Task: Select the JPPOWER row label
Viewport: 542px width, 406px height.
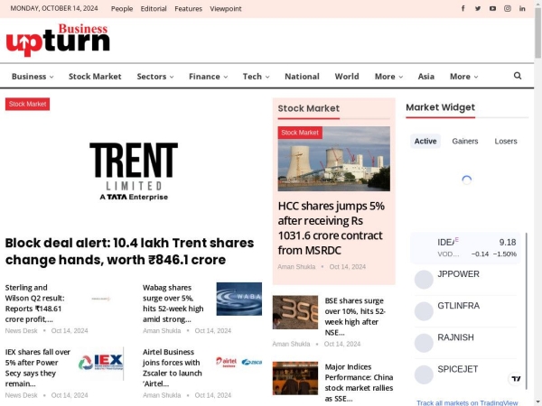Action: point(458,274)
